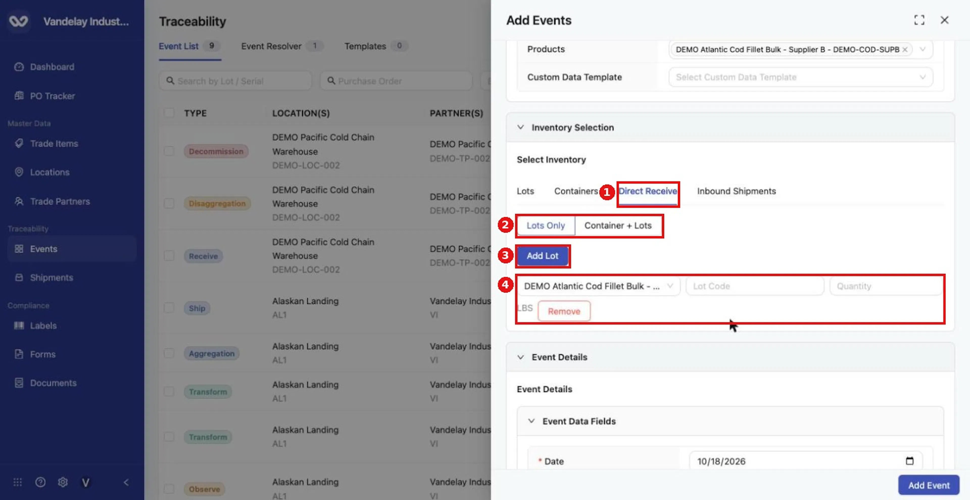
Task: Open the settings gear icon
Action: coord(63,482)
